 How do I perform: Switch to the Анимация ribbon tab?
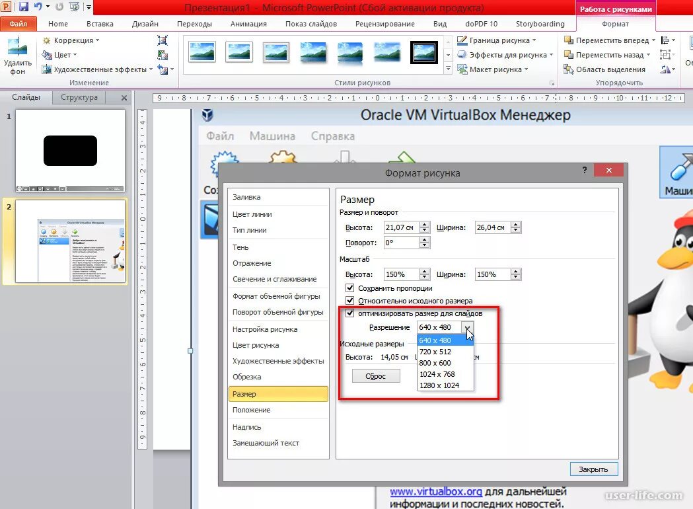coord(248,23)
